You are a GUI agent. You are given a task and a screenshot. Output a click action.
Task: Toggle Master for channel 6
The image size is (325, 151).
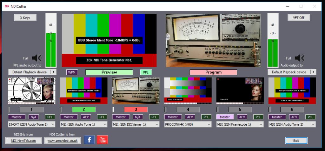[x=277, y=117]
